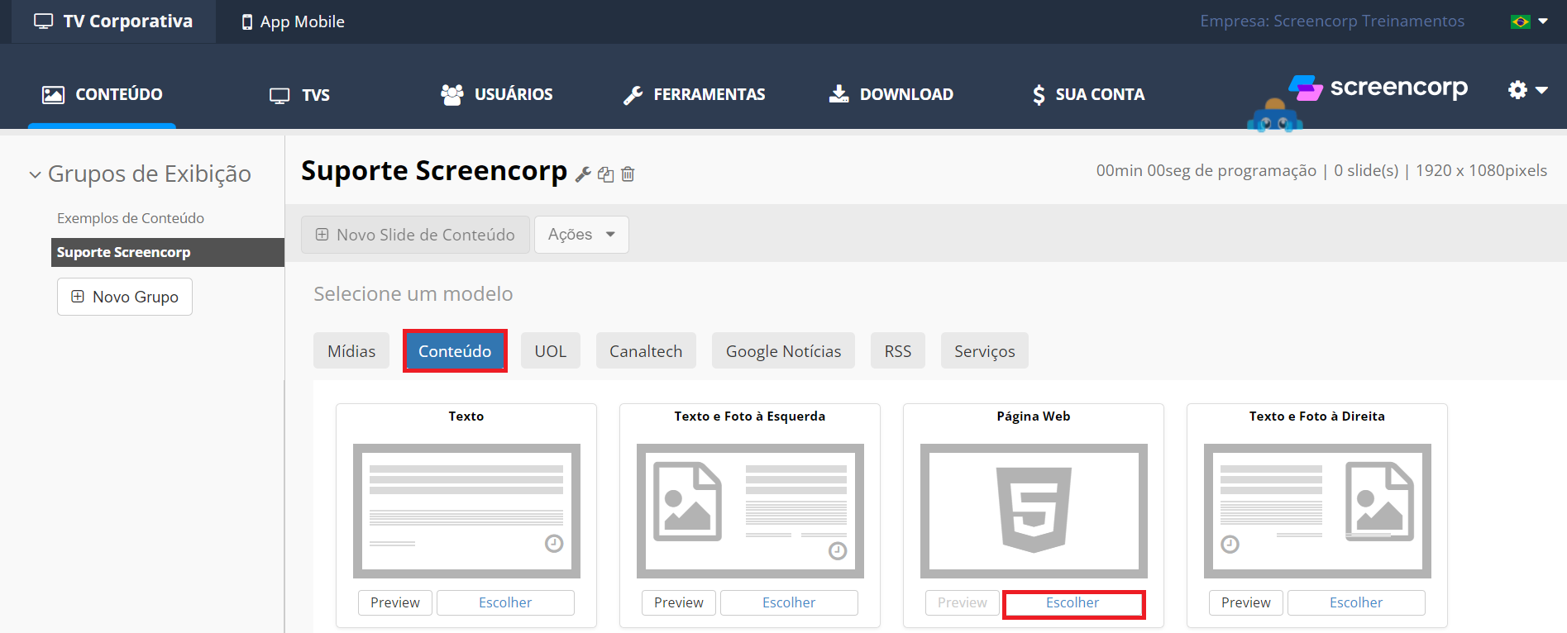This screenshot has height=633, width=1567.
Task: Click Empresa: Screencorp Treinamentos text
Action: pos(1332,21)
